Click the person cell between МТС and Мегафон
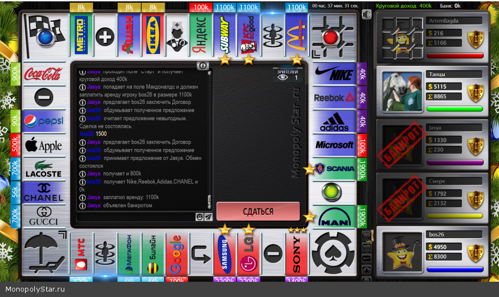This screenshot has height=297, width=499. [x=105, y=253]
